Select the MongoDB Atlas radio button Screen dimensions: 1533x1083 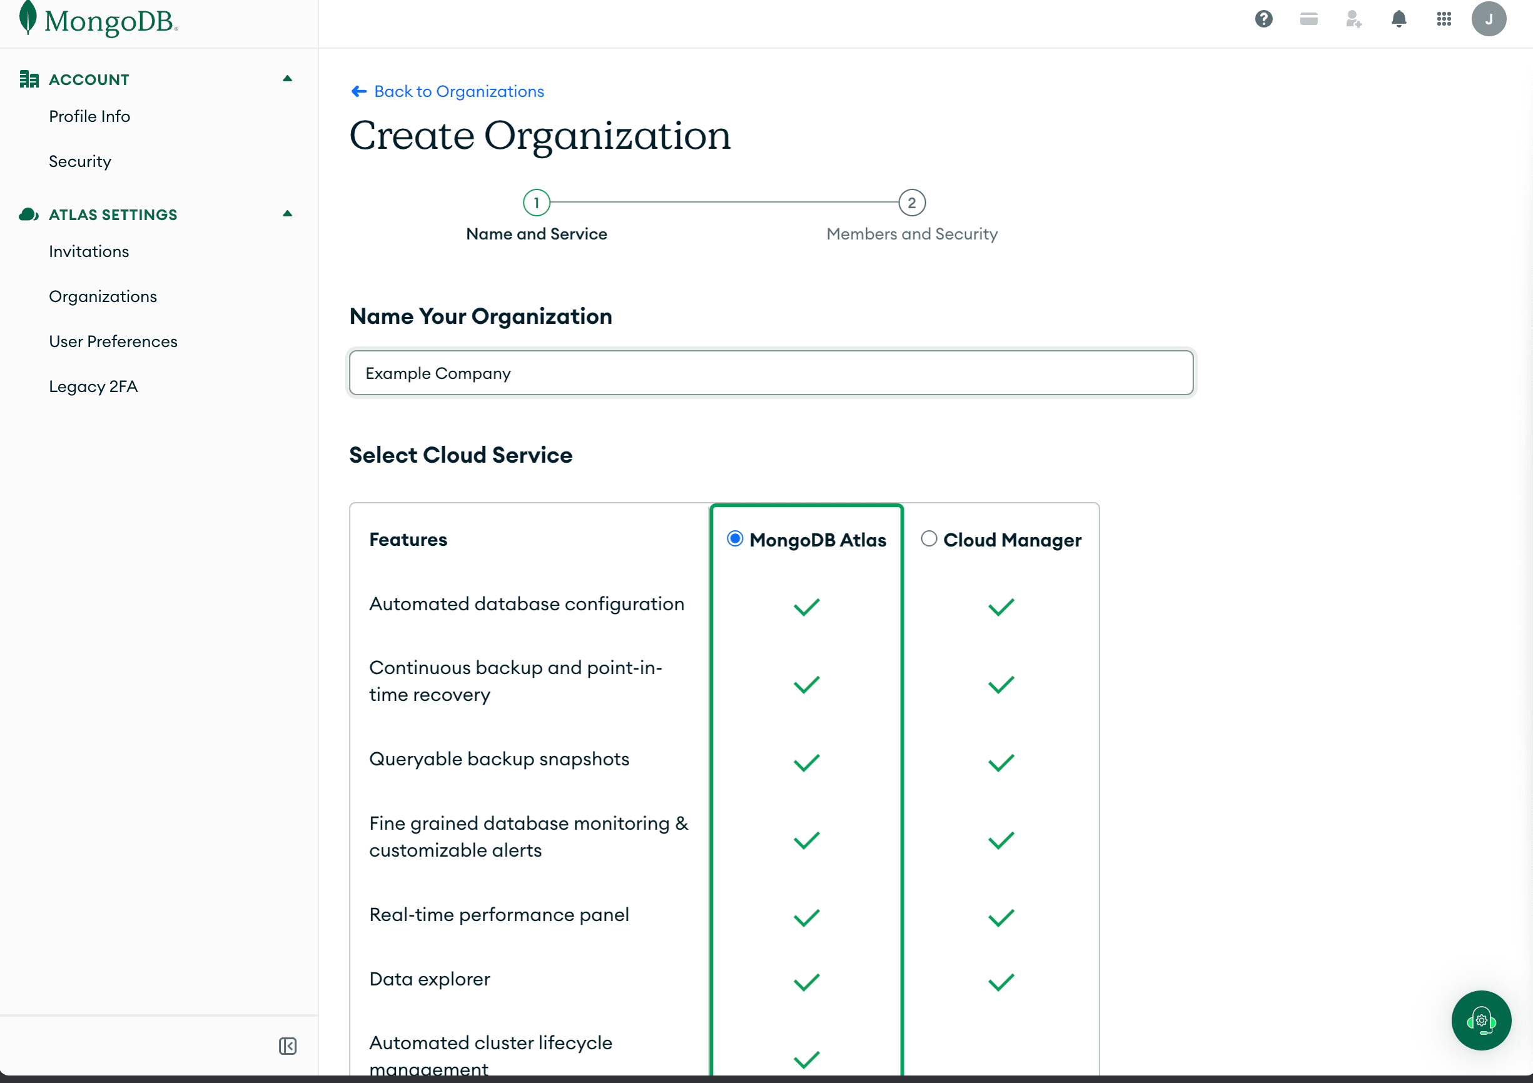(x=734, y=539)
